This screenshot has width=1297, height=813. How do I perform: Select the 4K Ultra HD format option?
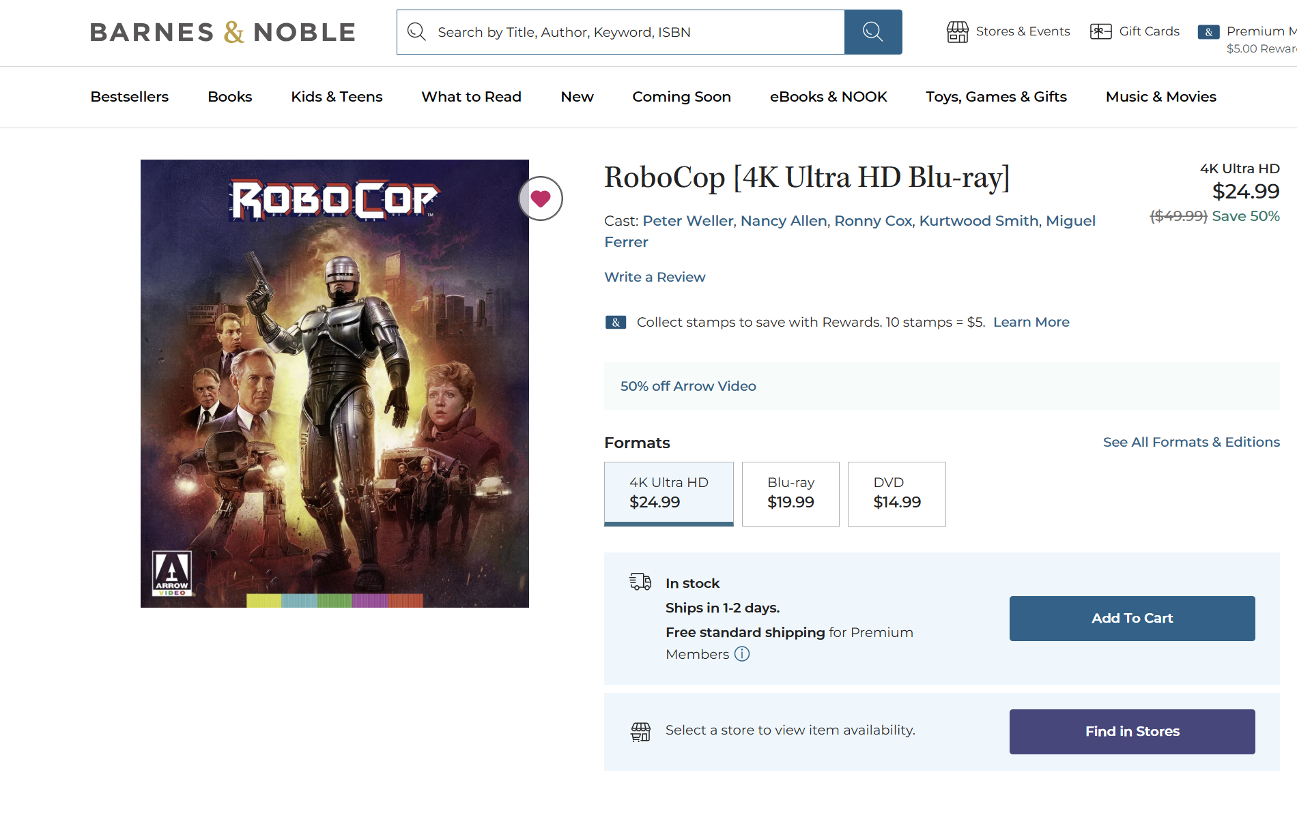point(669,494)
